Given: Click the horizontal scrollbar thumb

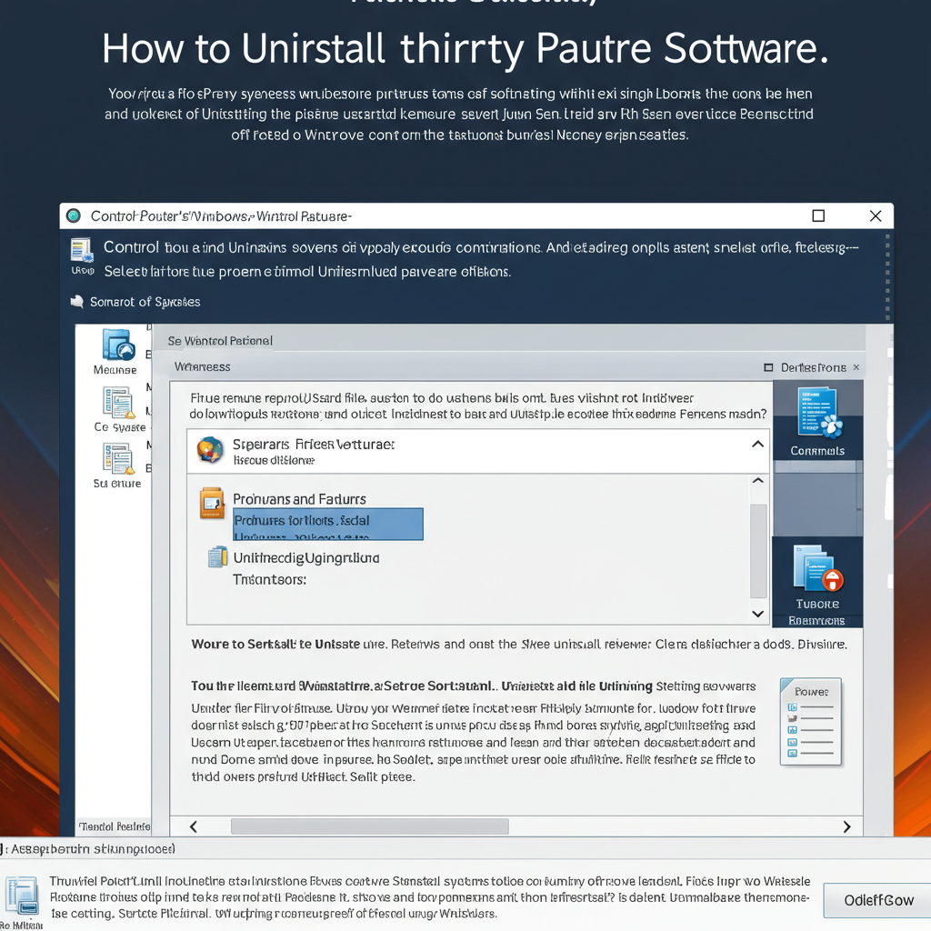Looking at the screenshot, I should tap(369, 826).
